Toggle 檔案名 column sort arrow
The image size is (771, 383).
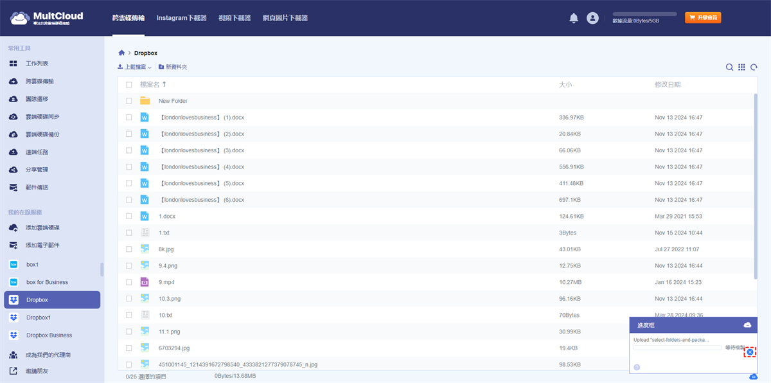click(164, 84)
